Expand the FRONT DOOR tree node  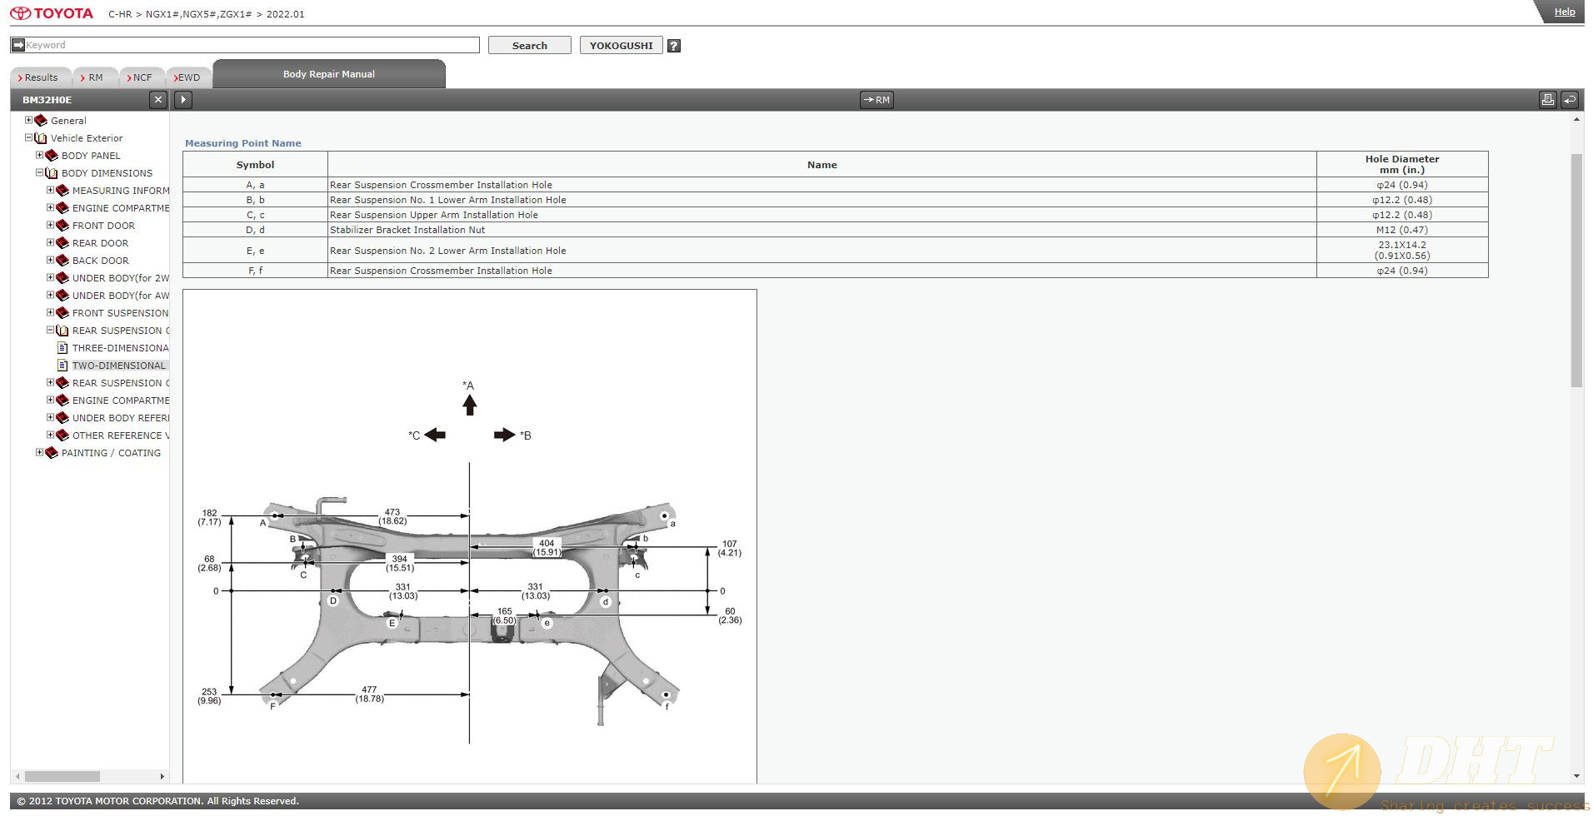click(x=50, y=226)
